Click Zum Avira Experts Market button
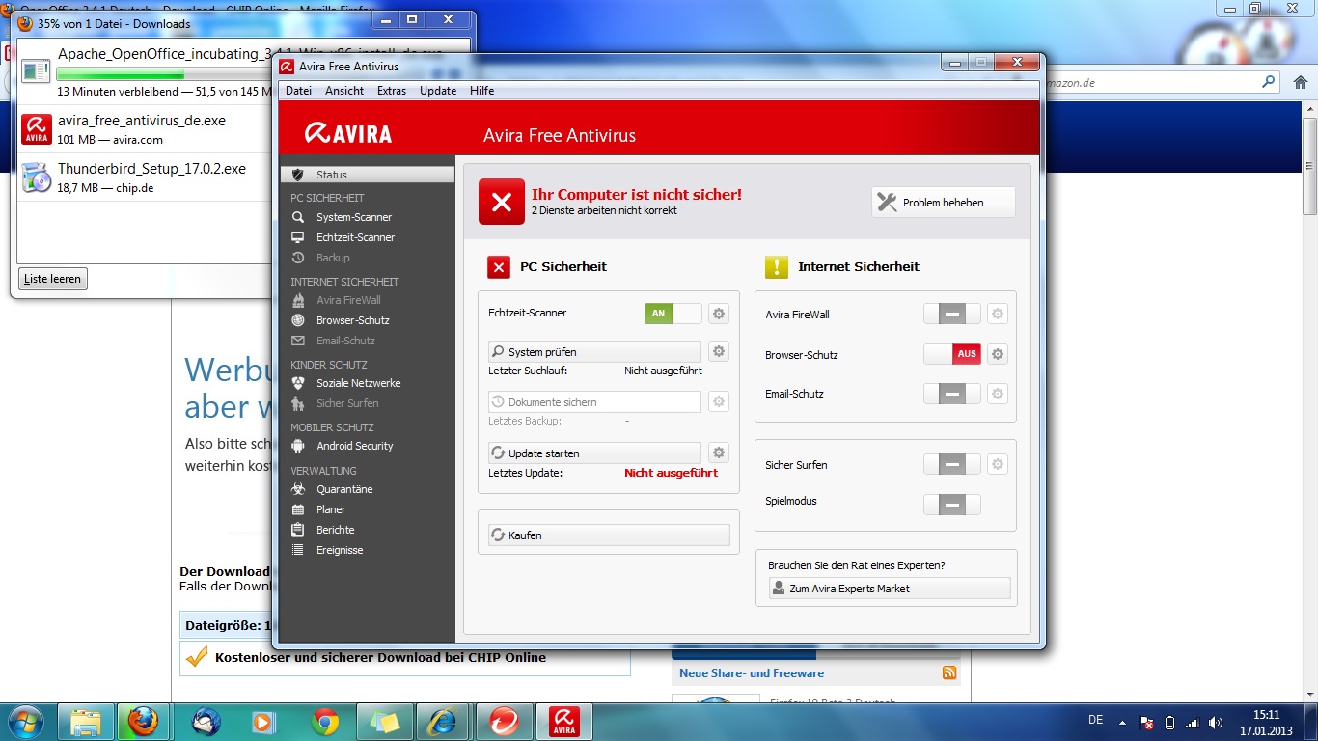Viewport: 1318px width, 741px height. coord(890,589)
